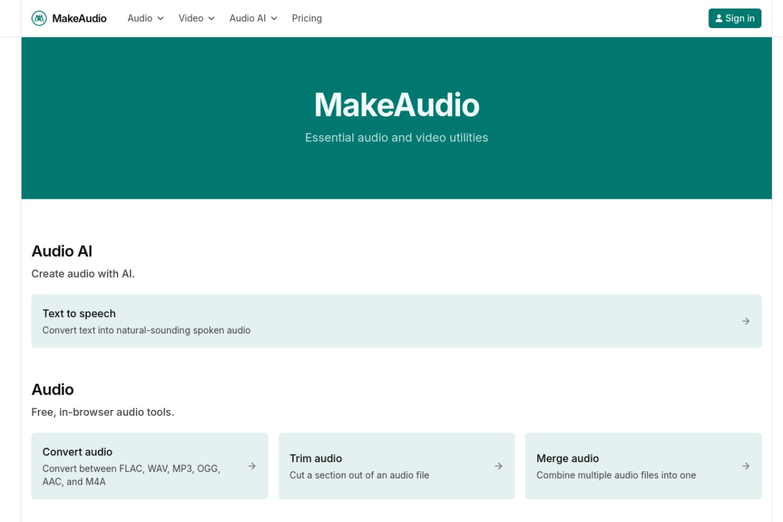Click 'Cut a section out of an audio file' text
Image resolution: width=783 pixels, height=522 pixels.
tap(359, 475)
